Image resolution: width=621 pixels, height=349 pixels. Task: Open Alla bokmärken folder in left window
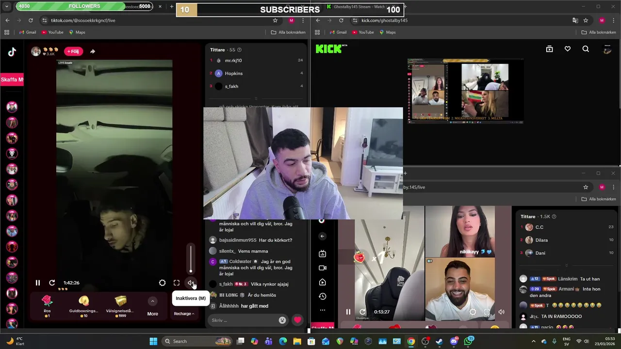click(x=288, y=32)
